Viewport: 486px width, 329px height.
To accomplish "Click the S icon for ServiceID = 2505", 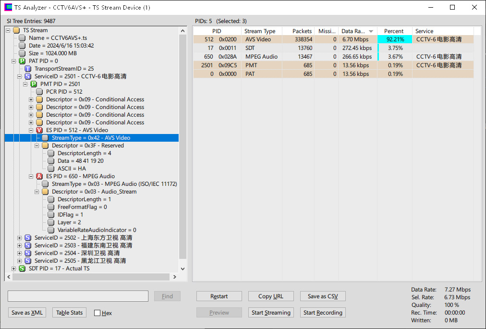I will point(28,261).
